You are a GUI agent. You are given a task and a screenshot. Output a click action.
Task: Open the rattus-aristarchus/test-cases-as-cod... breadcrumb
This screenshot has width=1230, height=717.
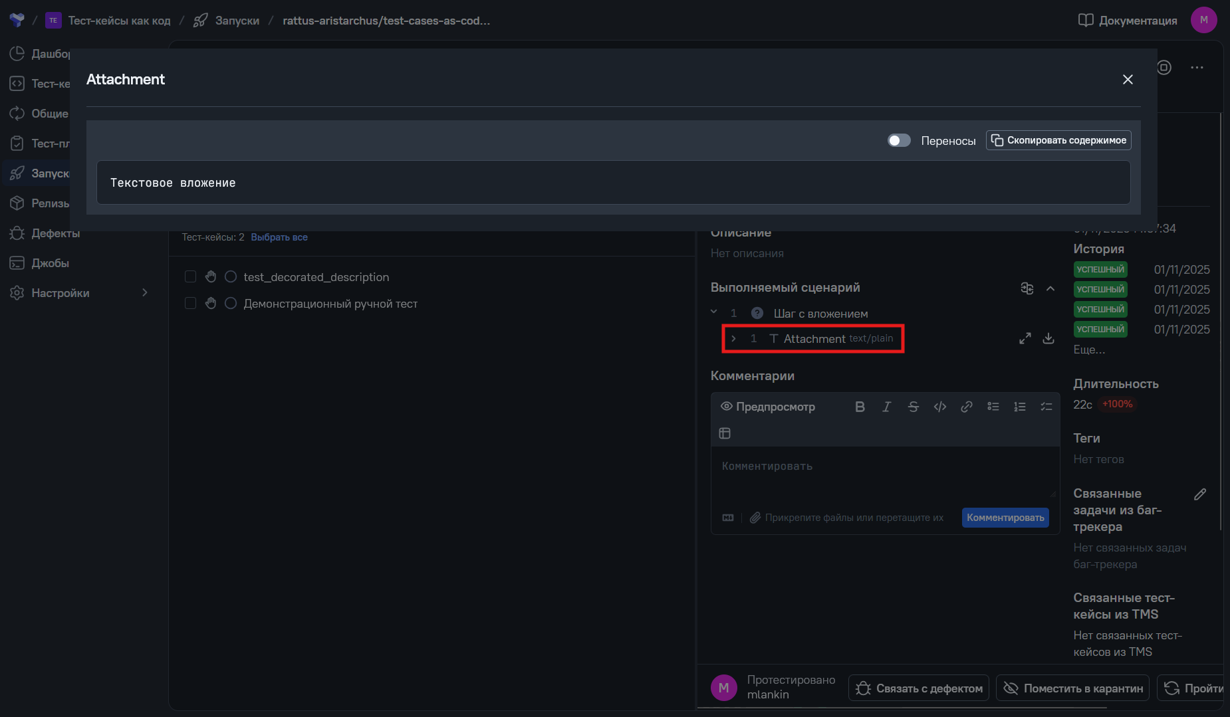[386, 21]
